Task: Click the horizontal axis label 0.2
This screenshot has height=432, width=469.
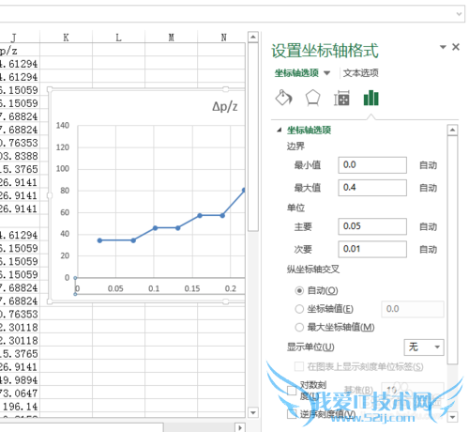Action: 231,288
